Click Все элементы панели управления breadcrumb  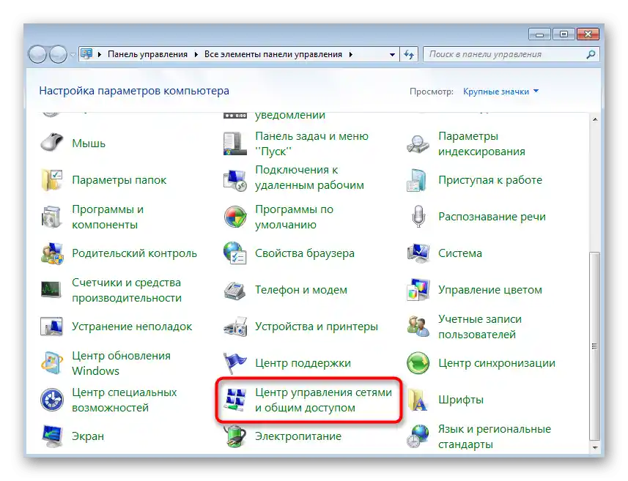(273, 54)
